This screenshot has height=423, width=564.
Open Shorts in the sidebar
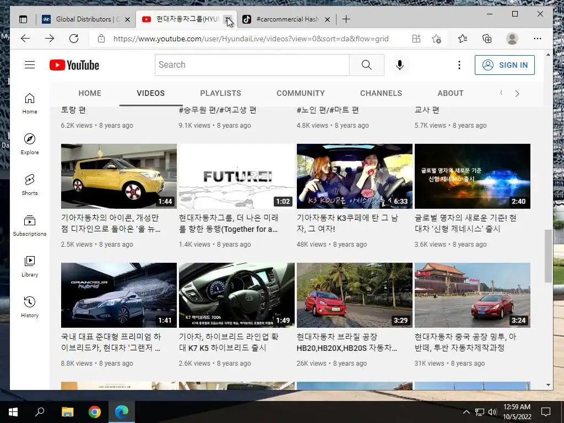click(30, 185)
